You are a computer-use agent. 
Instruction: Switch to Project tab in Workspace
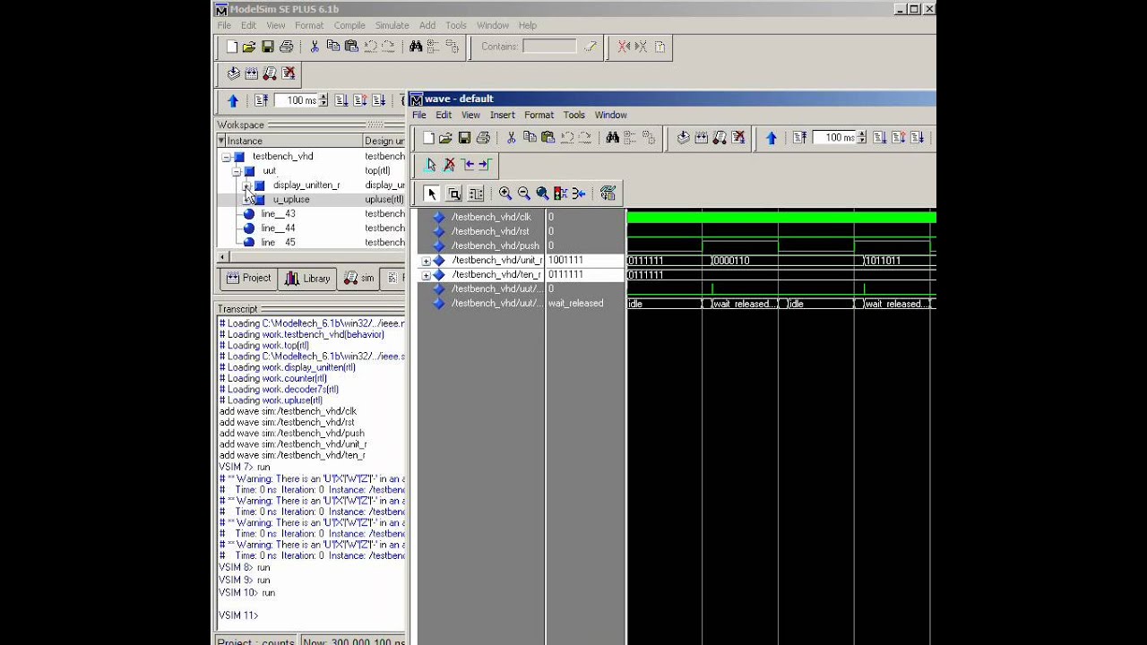tap(248, 279)
